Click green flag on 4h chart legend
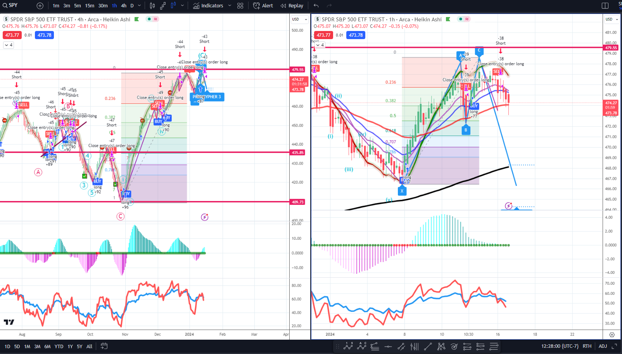This screenshot has height=354, width=622. (136, 19)
